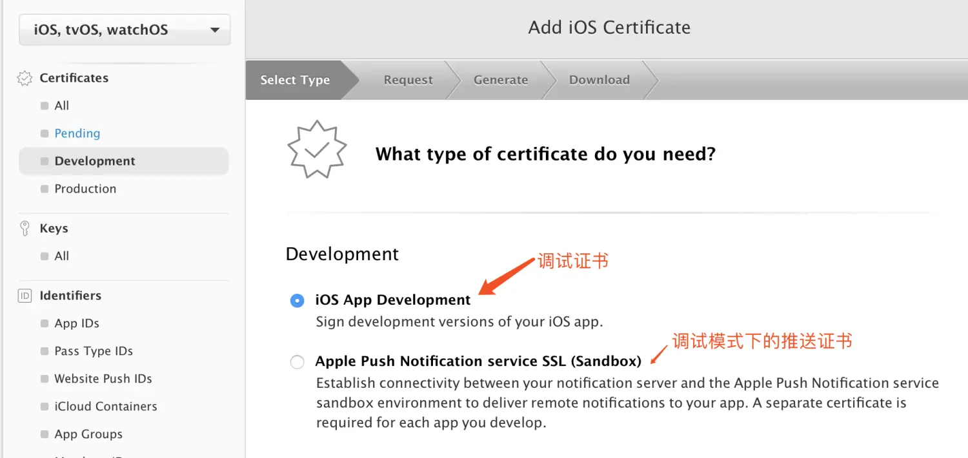
Task: Click 'Sign development versions of your iOS app.' text
Action: tap(459, 321)
